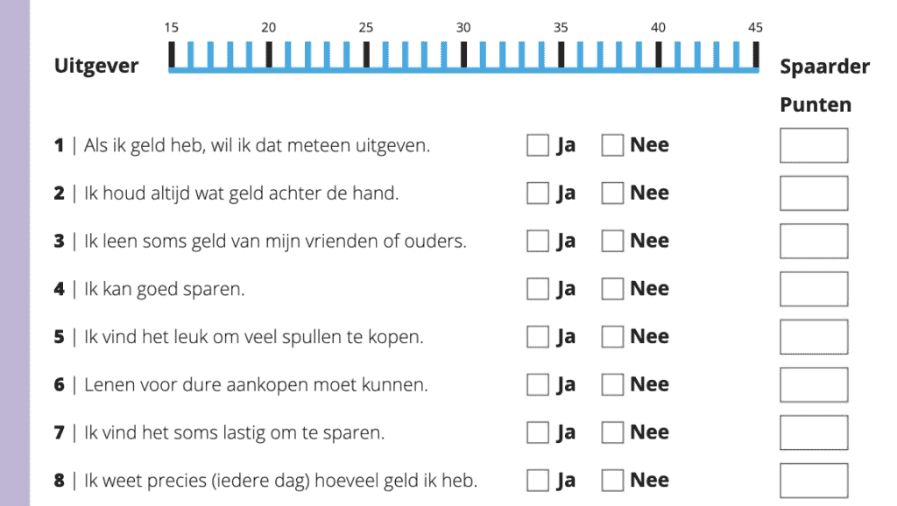The image size is (897, 506).
Task: Check Ja for question 1 about spending money
Action: (537, 145)
